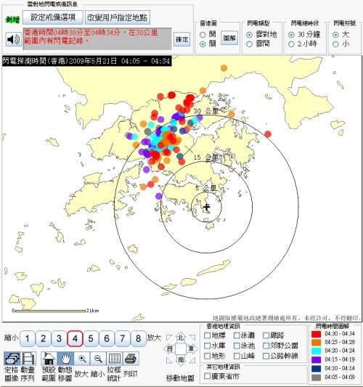
Task: Select zoom level 8
Action: (138, 338)
